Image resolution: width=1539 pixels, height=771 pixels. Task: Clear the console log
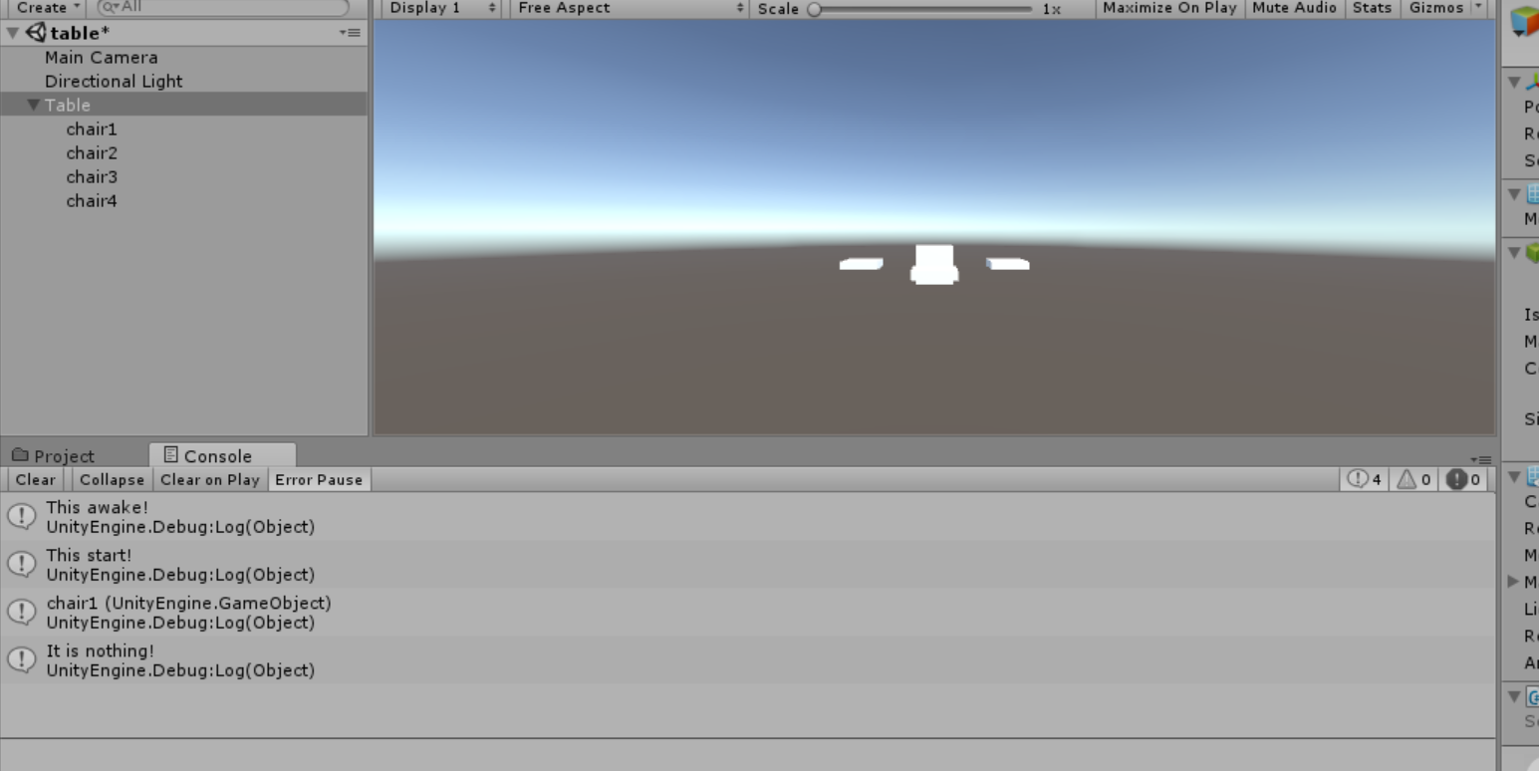coord(36,480)
